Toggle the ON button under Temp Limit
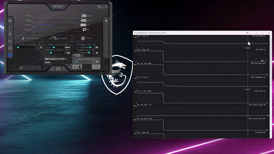274x154 pixels. (78, 55)
